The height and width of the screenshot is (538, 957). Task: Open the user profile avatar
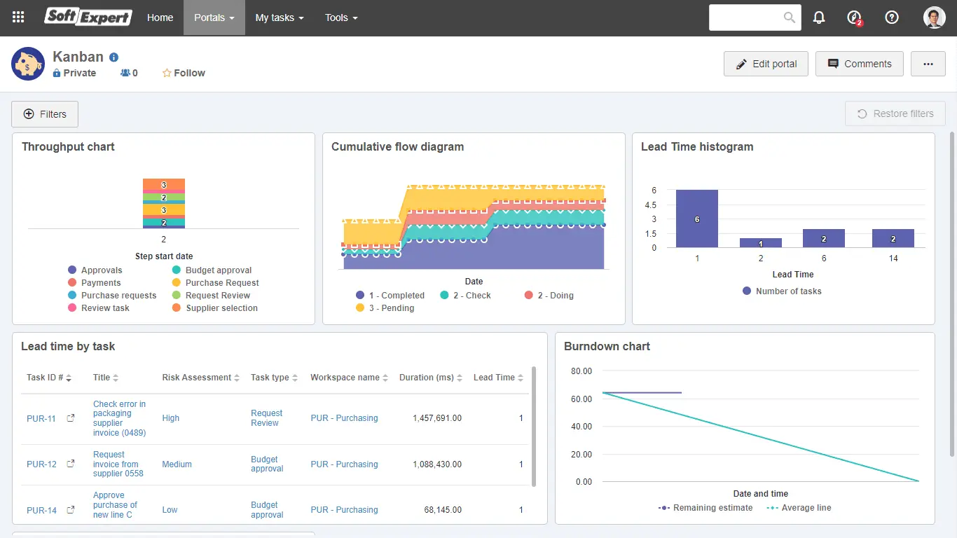tap(935, 18)
